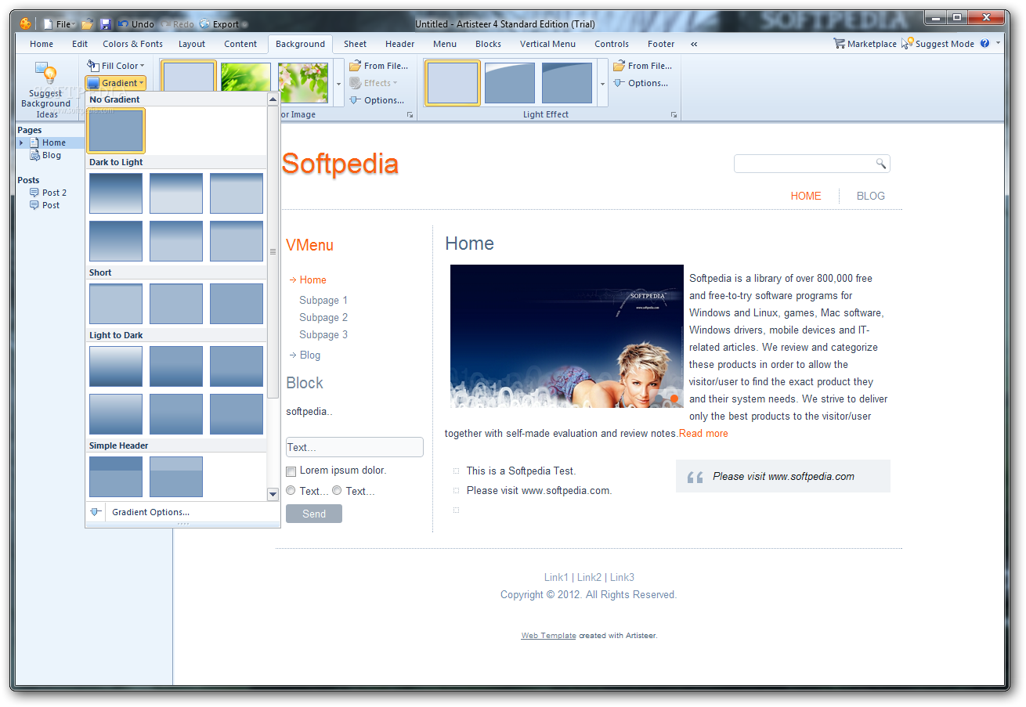Pick the first Dark to Light gradient swatch
Screen dimensions: 1026x707
[116, 193]
